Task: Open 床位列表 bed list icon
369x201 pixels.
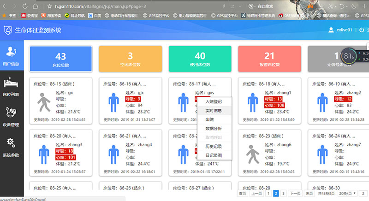Action: [x=11, y=83]
